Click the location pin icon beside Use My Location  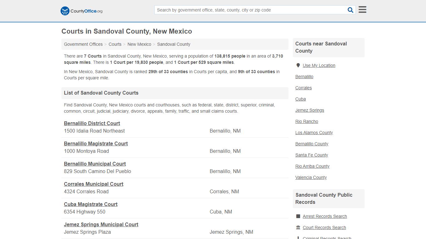pyautogui.click(x=298, y=65)
